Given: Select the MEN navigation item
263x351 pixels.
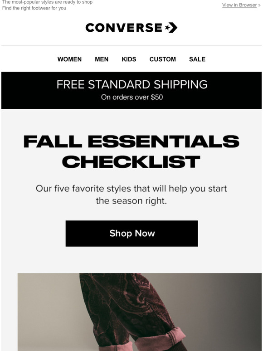Looking at the screenshot, I should [102, 59].
